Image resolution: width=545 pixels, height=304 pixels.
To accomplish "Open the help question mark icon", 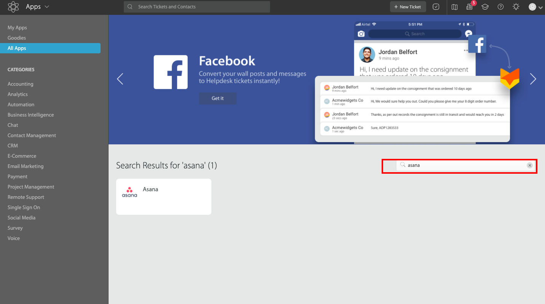I will pos(501,7).
